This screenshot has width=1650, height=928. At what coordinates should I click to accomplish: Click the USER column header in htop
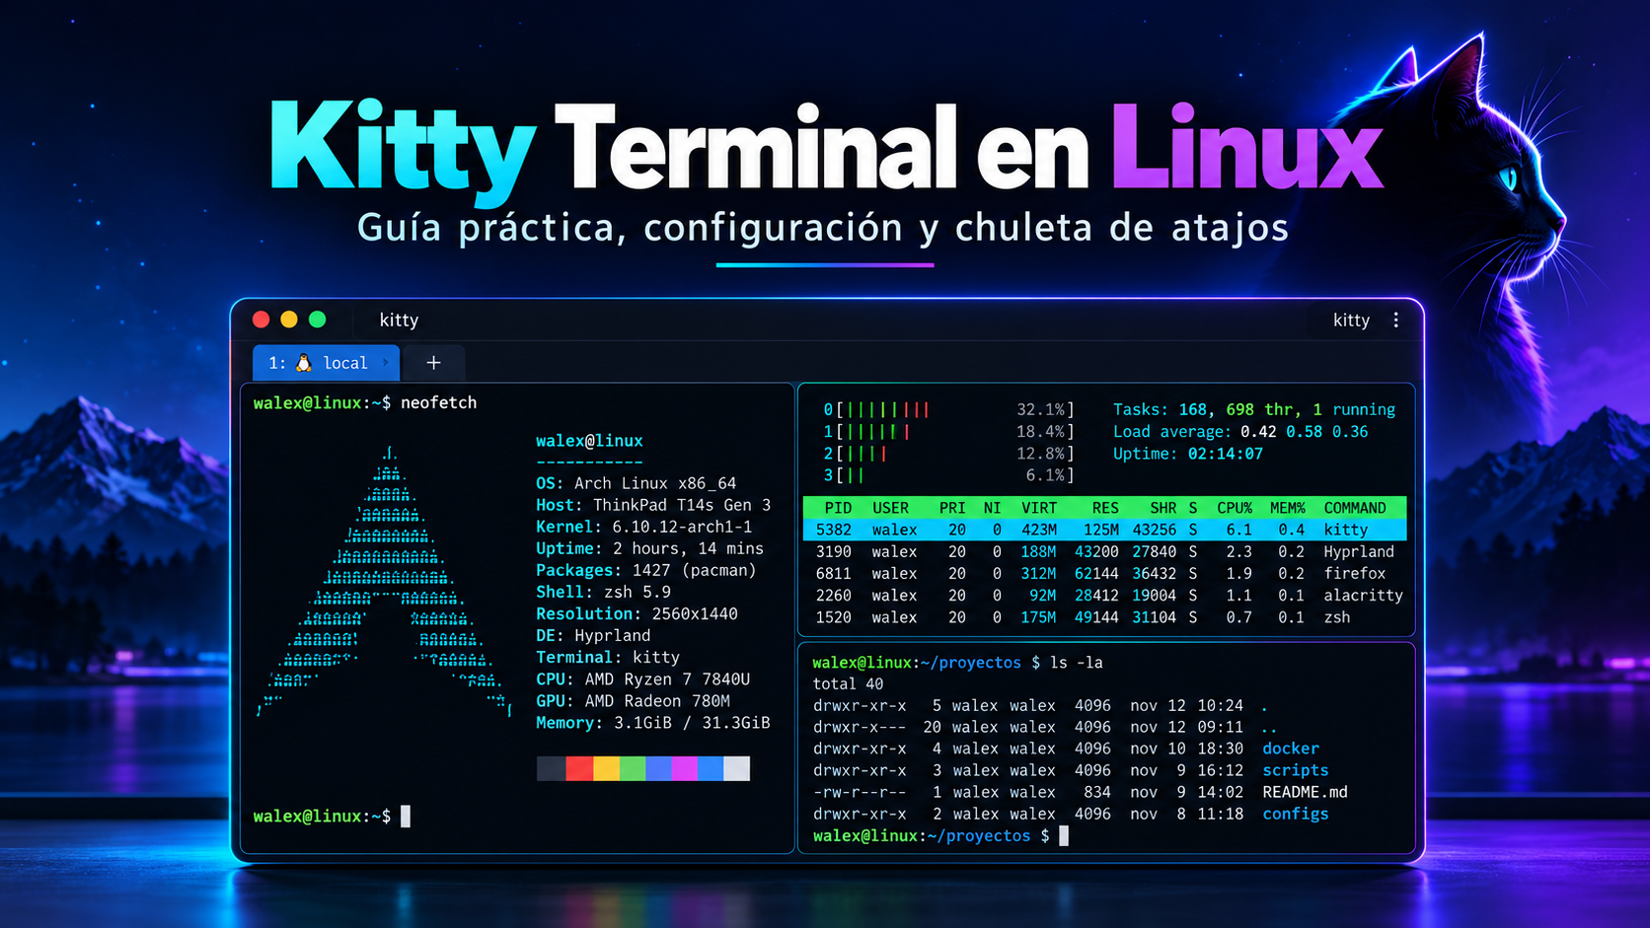click(x=890, y=508)
